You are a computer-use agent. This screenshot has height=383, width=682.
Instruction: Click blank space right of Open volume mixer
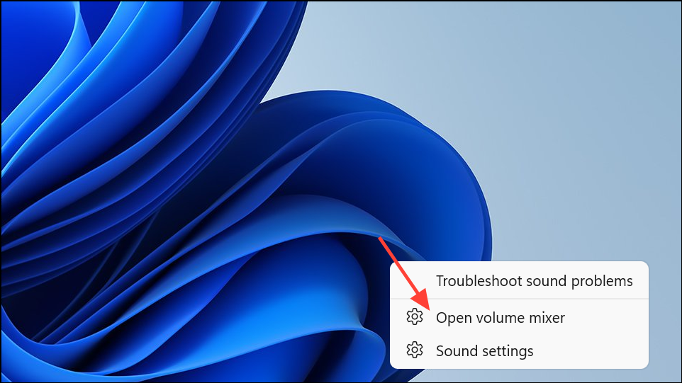pyautogui.click(x=605, y=317)
